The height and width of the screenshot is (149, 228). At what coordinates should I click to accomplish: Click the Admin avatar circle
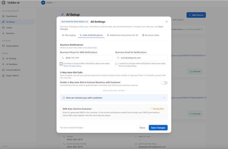pos(43,3)
